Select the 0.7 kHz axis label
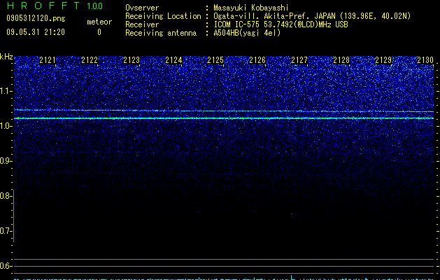This screenshot has height=280, width=440. pos(6,231)
